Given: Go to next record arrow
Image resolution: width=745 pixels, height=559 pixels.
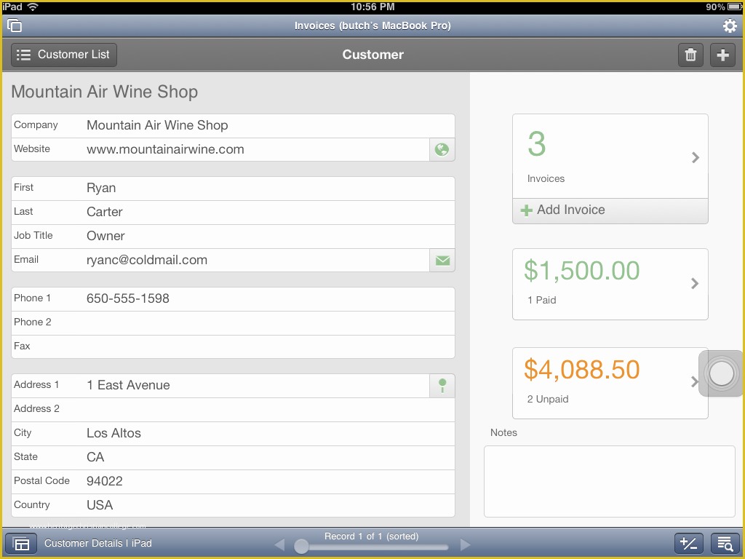Looking at the screenshot, I should 465,544.
